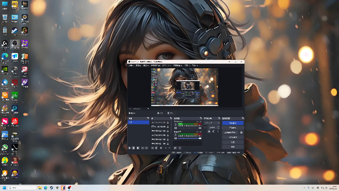Image resolution: width=339 pixels, height=191 pixels.
Task: Add a transition with plus icon in transitions panel
Action: coord(209,132)
